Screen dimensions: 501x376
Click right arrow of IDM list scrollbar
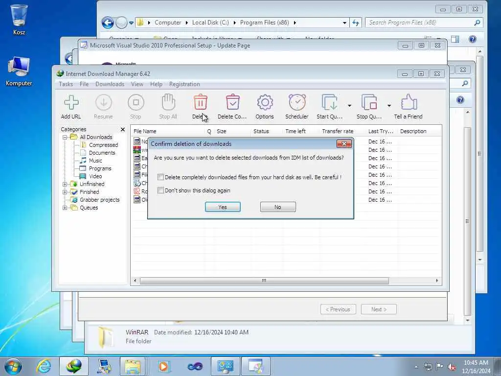click(437, 281)
